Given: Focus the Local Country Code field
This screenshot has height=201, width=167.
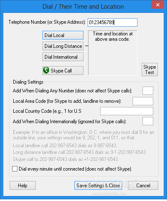Looking at the screenshot, I should pyautogui.click(x=127, y=111).
